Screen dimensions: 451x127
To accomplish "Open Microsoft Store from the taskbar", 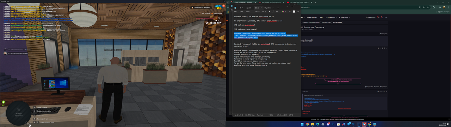I will [338, 124].
